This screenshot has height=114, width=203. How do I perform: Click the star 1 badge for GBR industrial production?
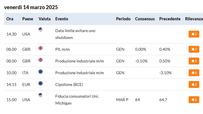tap(194, 61)
